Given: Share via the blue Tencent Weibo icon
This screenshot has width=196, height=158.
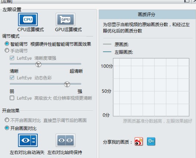Looking at the screenshot, I should coord(151,142).
